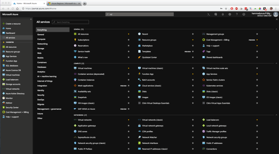Close the All services blade
This screenshot has height=154, width=279.
click(277, 19)
